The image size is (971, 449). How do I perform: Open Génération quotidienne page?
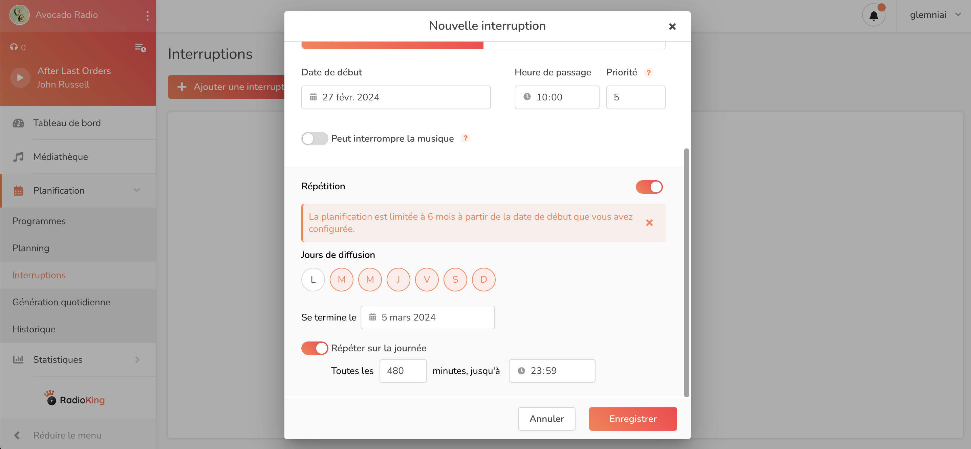click(x=61, y=302)
